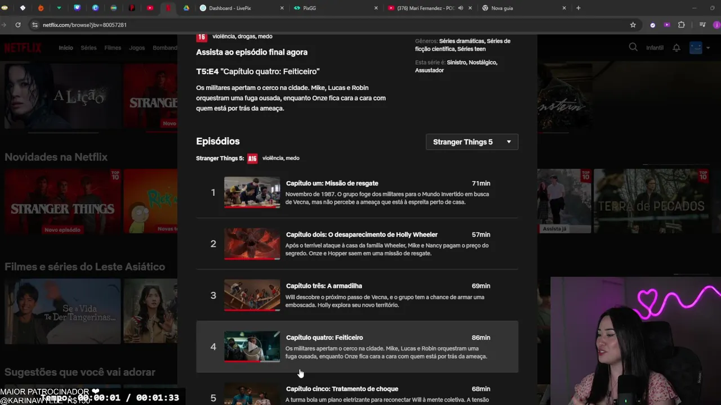Click the Netflix logo
This screenshot has width=721, height=405.
23,48
